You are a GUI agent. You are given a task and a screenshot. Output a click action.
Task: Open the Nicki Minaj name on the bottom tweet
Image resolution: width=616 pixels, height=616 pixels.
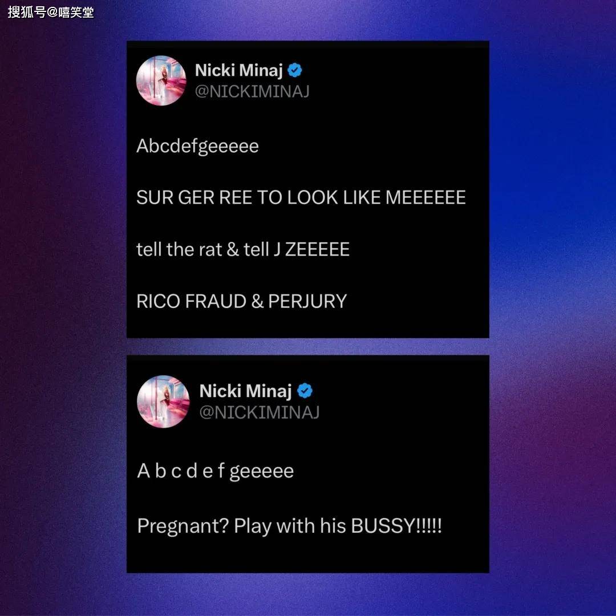tap(245, 391)
